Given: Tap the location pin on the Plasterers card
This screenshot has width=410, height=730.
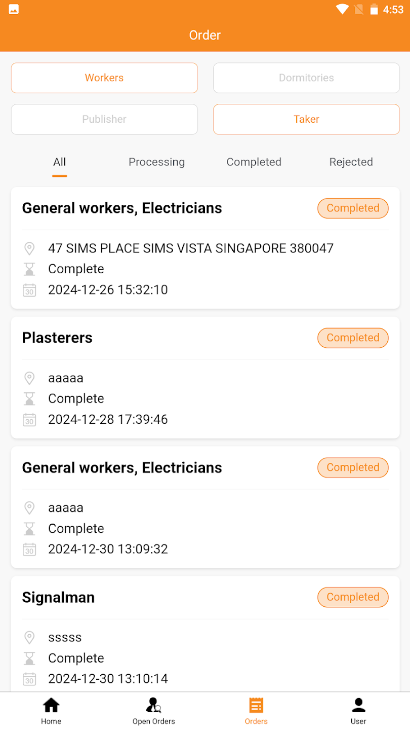Looking at the screenshot, I should pyautogui.click(x=29, y=378).
